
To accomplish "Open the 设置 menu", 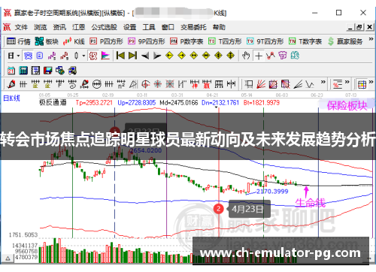I will 129,27.
